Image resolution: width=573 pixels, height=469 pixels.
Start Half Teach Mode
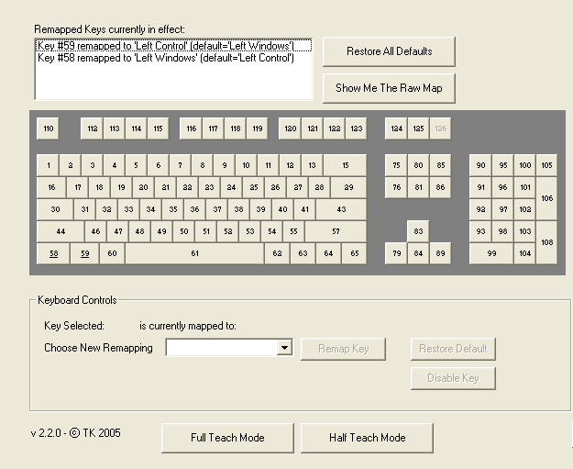(367, 438)
